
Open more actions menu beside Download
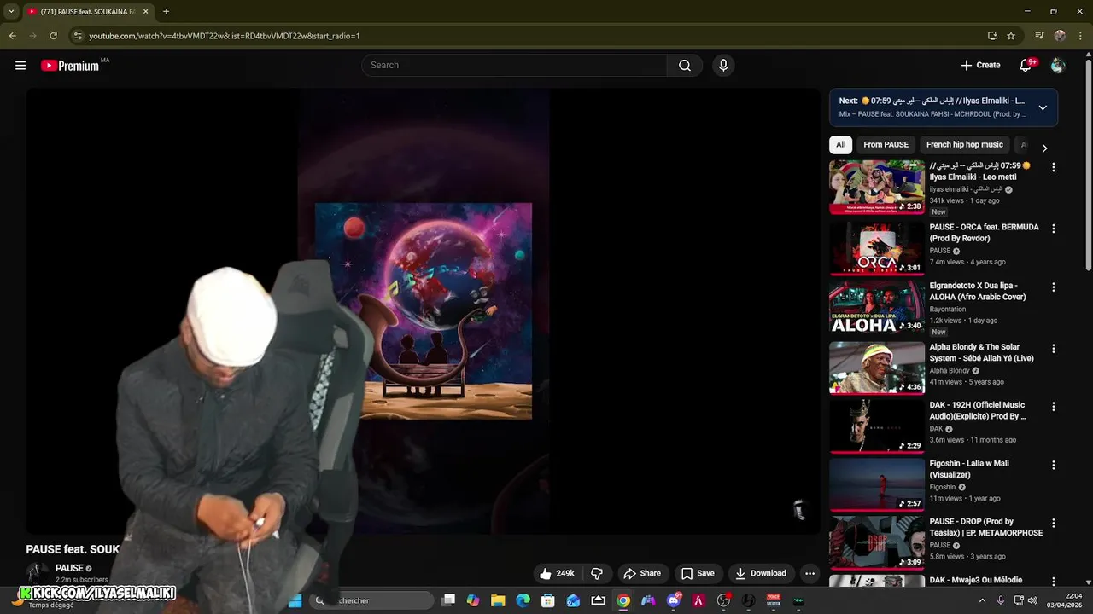pos(810,573)
